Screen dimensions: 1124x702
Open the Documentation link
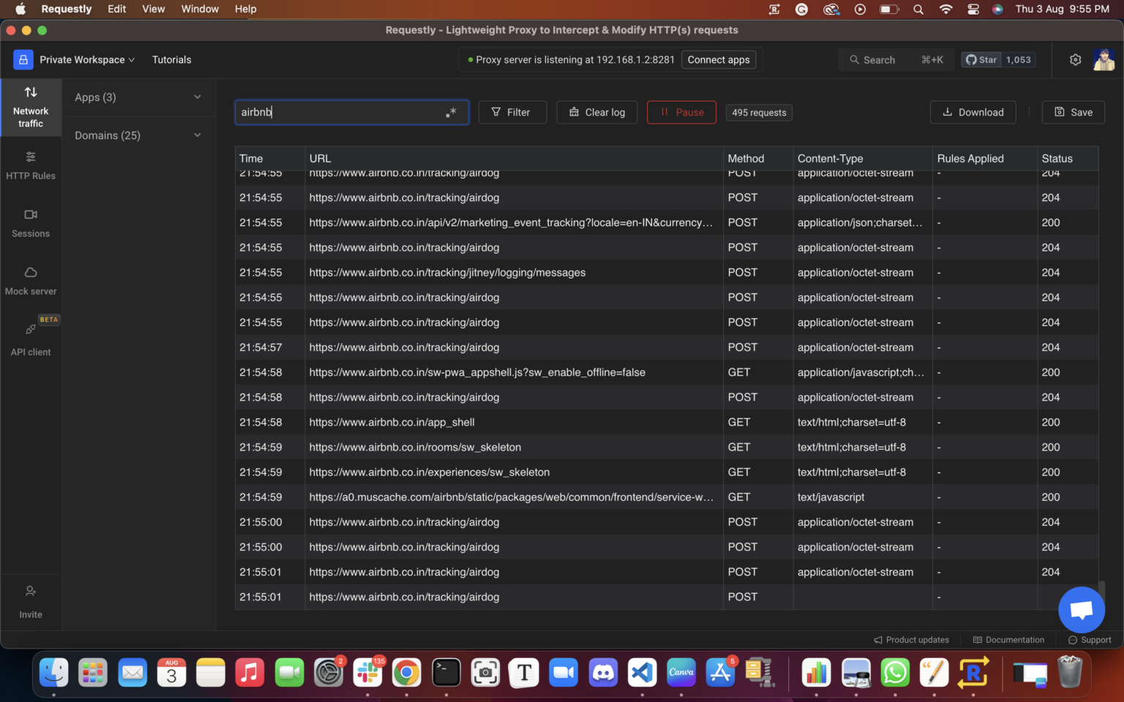[1008, 639]
